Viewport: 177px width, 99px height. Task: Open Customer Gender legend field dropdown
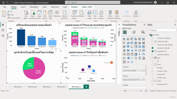142,71
